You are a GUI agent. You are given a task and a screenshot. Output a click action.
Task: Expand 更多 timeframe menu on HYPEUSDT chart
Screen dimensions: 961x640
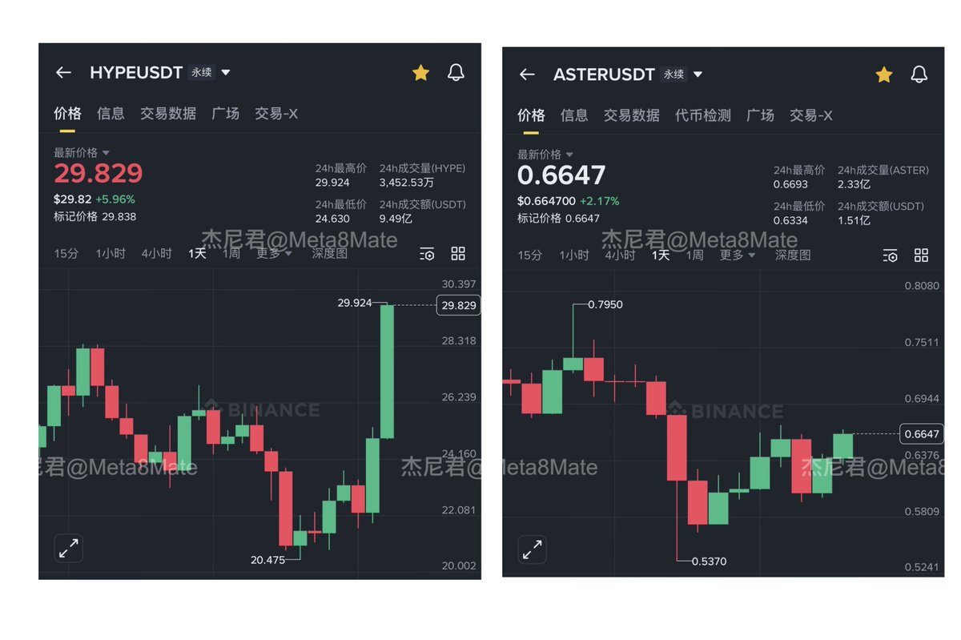click(274, 254)
